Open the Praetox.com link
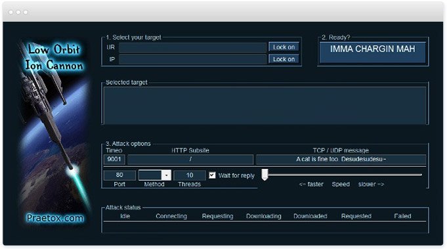The width and height of the screenshot is (447, 249). point(55,218)
